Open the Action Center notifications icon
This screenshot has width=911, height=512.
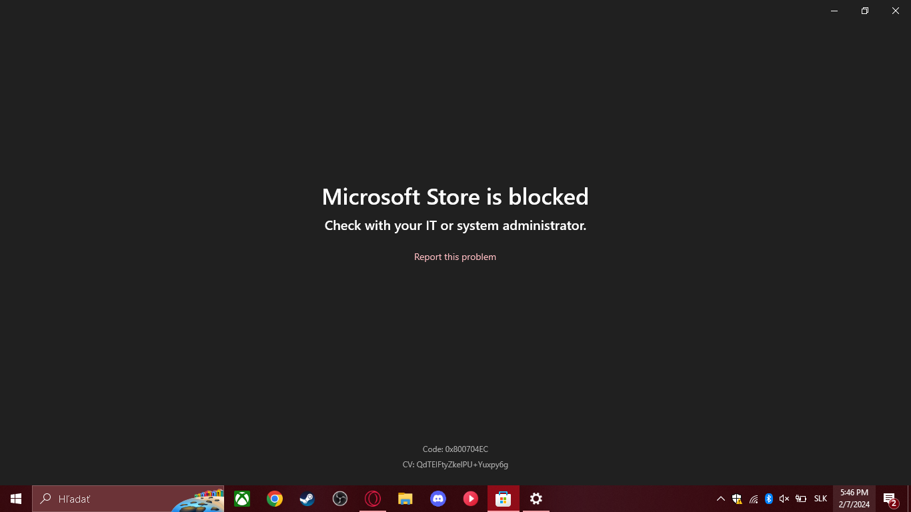pyautogui.click(x=890, y=499)
